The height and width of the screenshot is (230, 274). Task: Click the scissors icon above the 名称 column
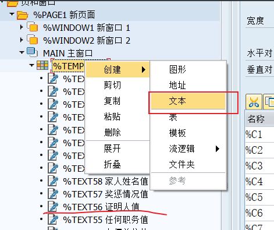[x=254, y=102]
